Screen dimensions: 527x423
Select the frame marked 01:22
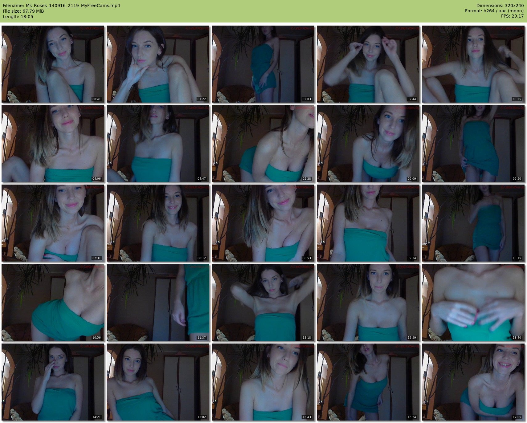click(x=158, y=64)
